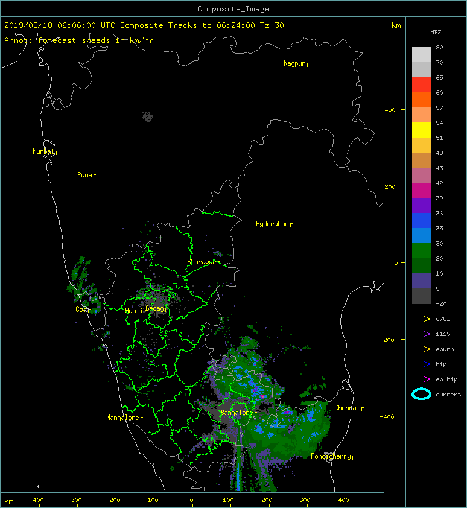The width and height of the screenshot is (467, 508).
Task: Click the -300 tick on horizontal axis
Action: [74, 500]
